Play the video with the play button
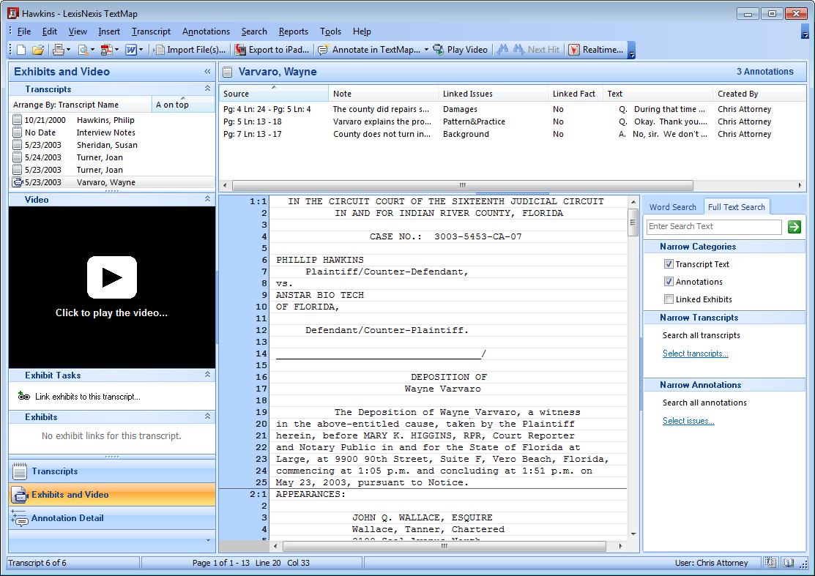This screenshot has height=576, width=815. 112,277
